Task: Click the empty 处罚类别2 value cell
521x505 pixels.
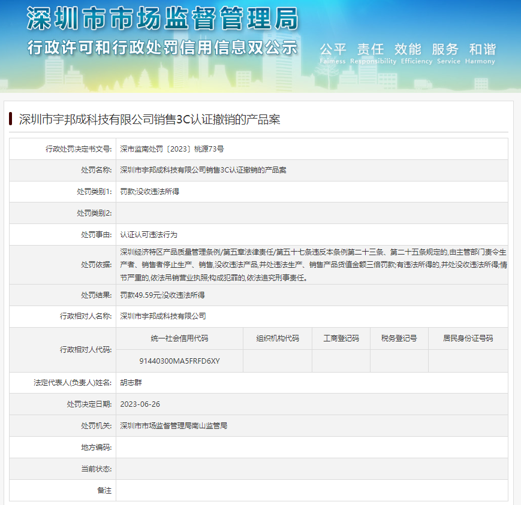Action: point(312,213)
